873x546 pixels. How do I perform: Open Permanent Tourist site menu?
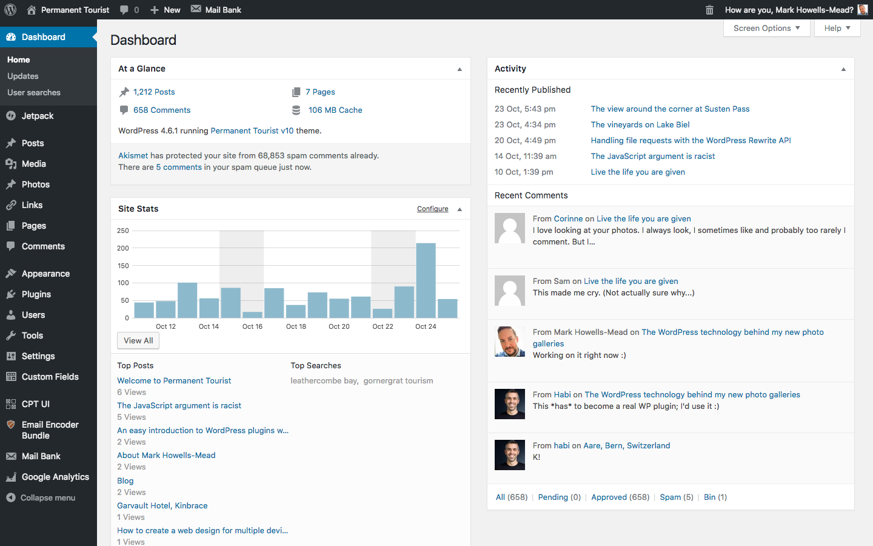pyautogui.click(x=68, y=10)
